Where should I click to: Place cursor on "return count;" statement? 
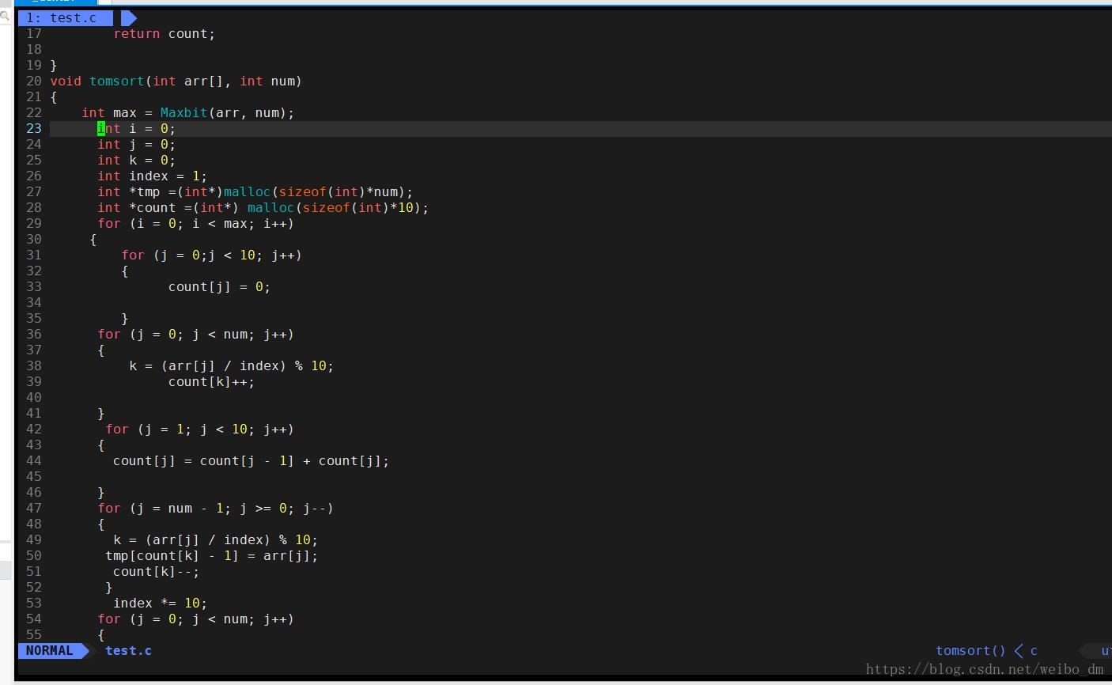(165, 33)
